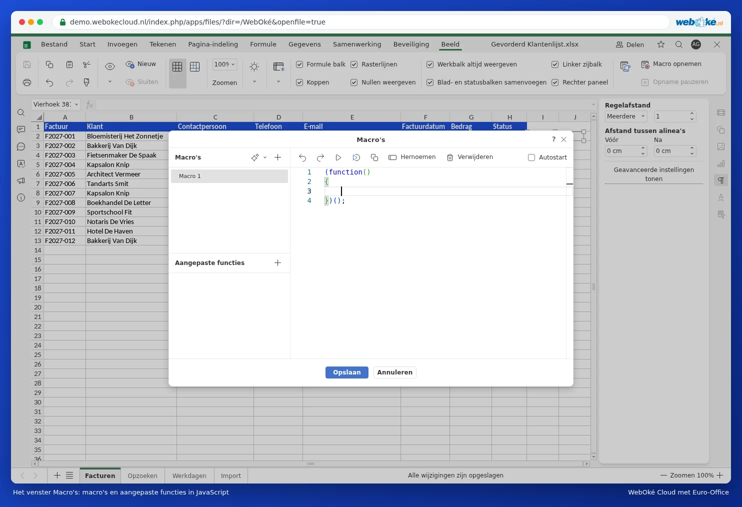This screenshot has width=742, height=507.
Task: Duplicate the macro using the copy icon
Action: pyautogui.click(x=374, y=157)
